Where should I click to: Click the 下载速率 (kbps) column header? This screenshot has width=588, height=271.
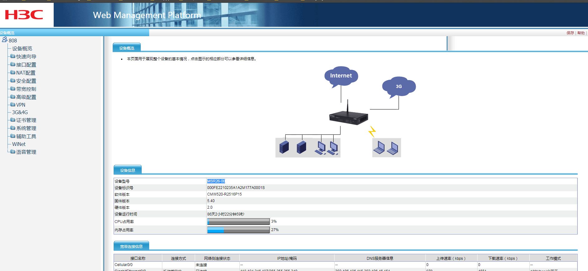click(503, 258)
